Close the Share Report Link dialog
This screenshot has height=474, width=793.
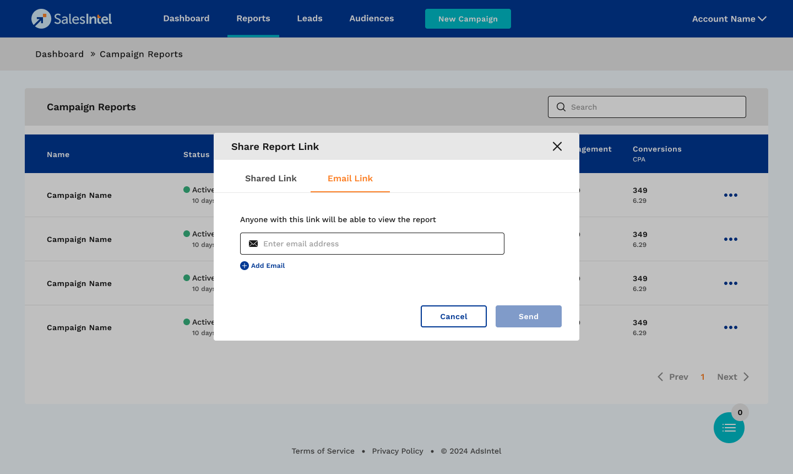point(557,146)
